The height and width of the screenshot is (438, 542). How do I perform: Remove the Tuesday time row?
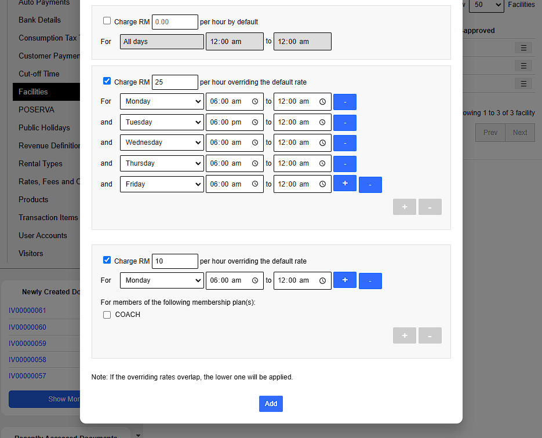pyautogui.click(x=344, y=123)
